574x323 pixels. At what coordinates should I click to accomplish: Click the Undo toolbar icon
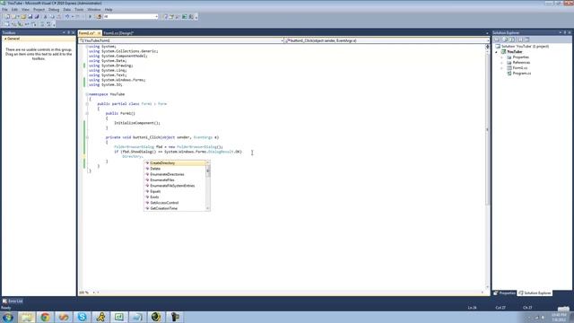(67, 16)
